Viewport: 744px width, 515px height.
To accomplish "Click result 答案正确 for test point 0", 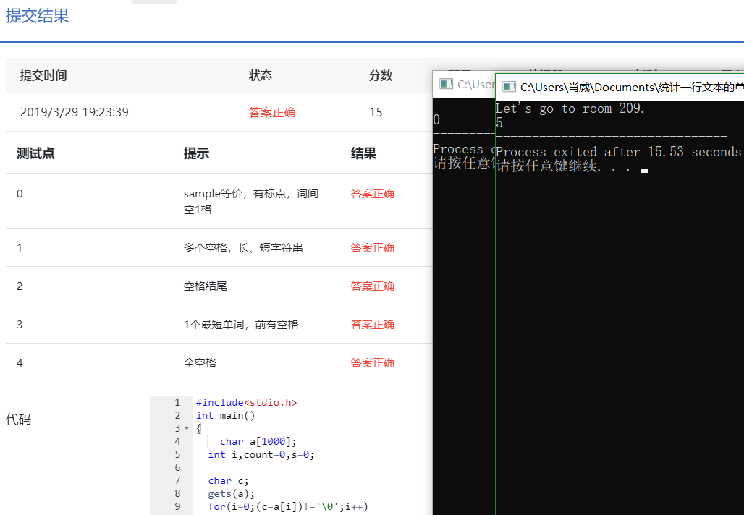I will [372, 193].
